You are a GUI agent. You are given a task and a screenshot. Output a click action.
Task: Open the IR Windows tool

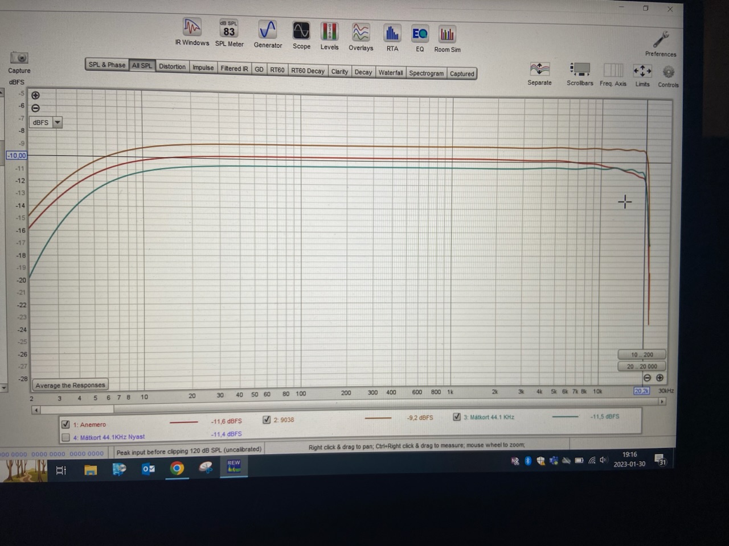pos(192,31)
